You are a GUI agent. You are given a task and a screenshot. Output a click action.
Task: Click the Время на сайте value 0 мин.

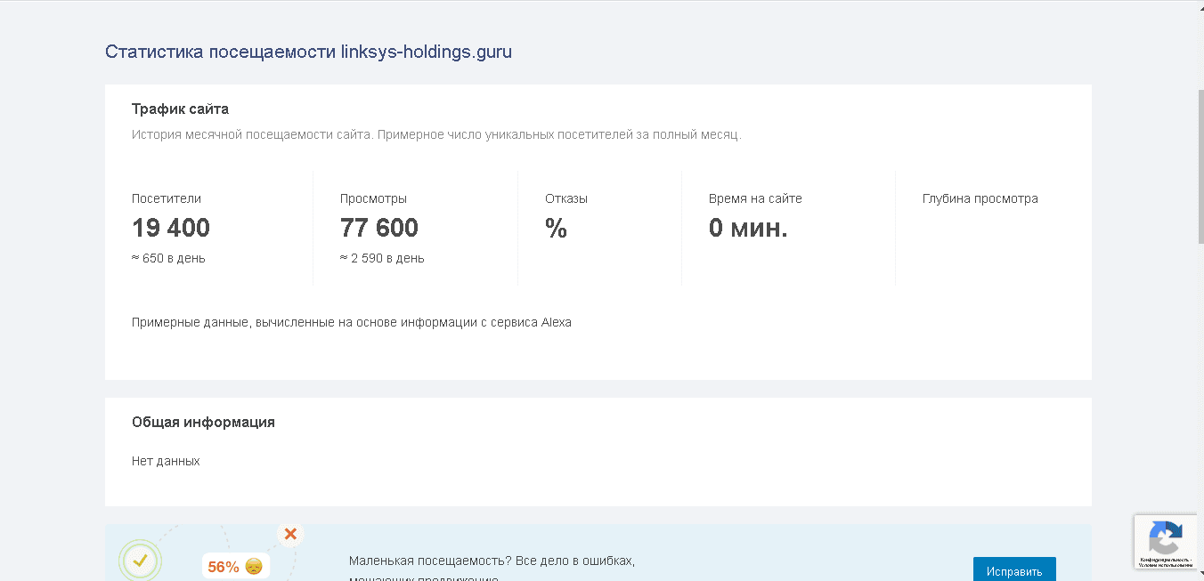746,228
